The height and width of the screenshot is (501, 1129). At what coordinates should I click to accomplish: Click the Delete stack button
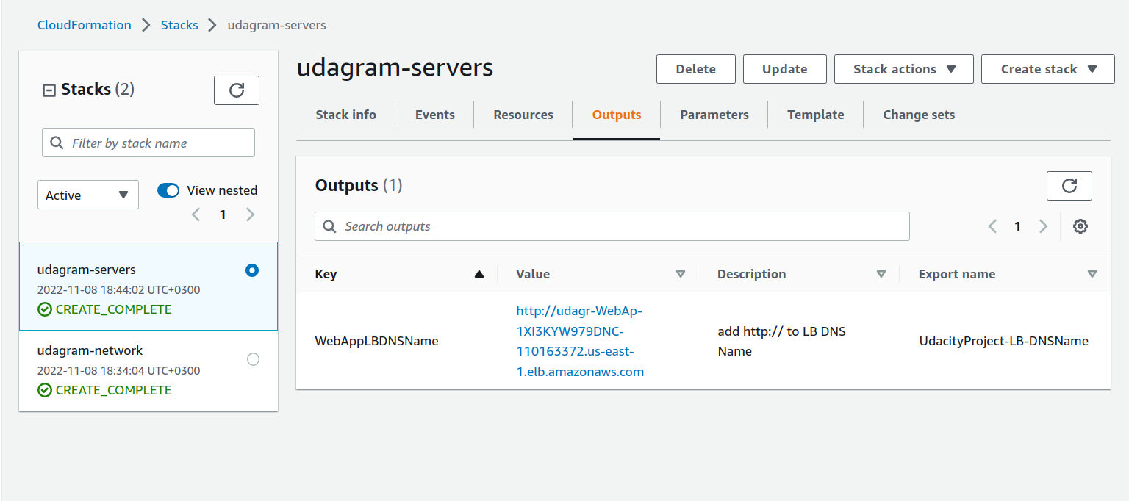[x=696, y=69]
